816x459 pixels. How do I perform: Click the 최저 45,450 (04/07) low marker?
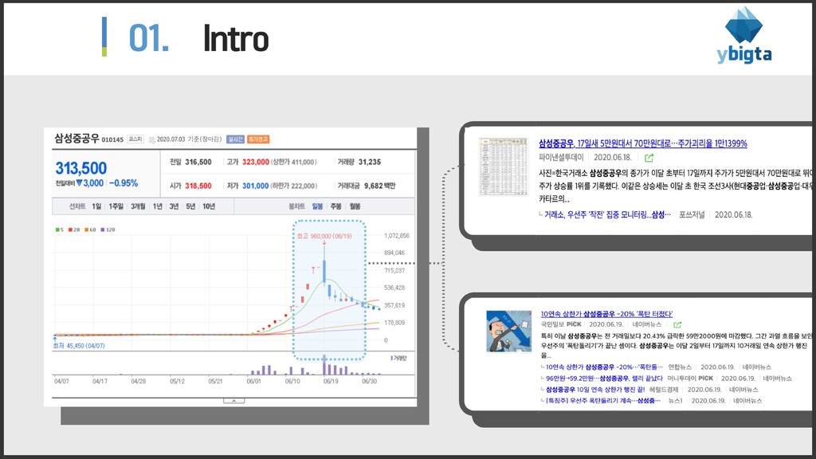[x=79, y=346]
